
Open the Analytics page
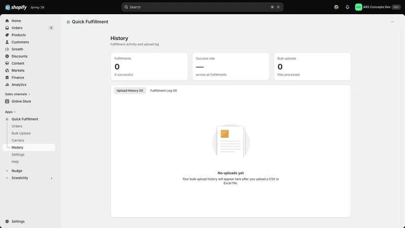[19, 85]
